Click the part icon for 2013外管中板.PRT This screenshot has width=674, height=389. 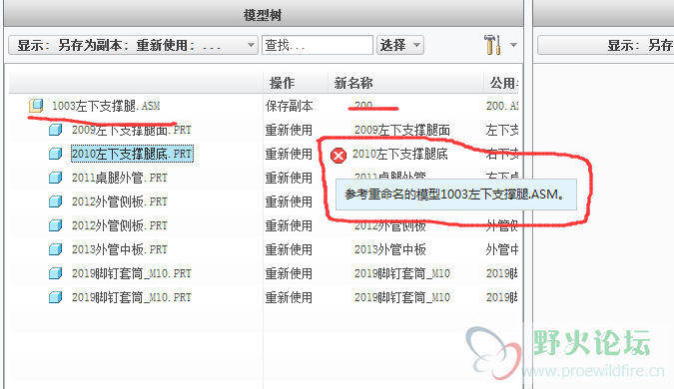[56, 249]
